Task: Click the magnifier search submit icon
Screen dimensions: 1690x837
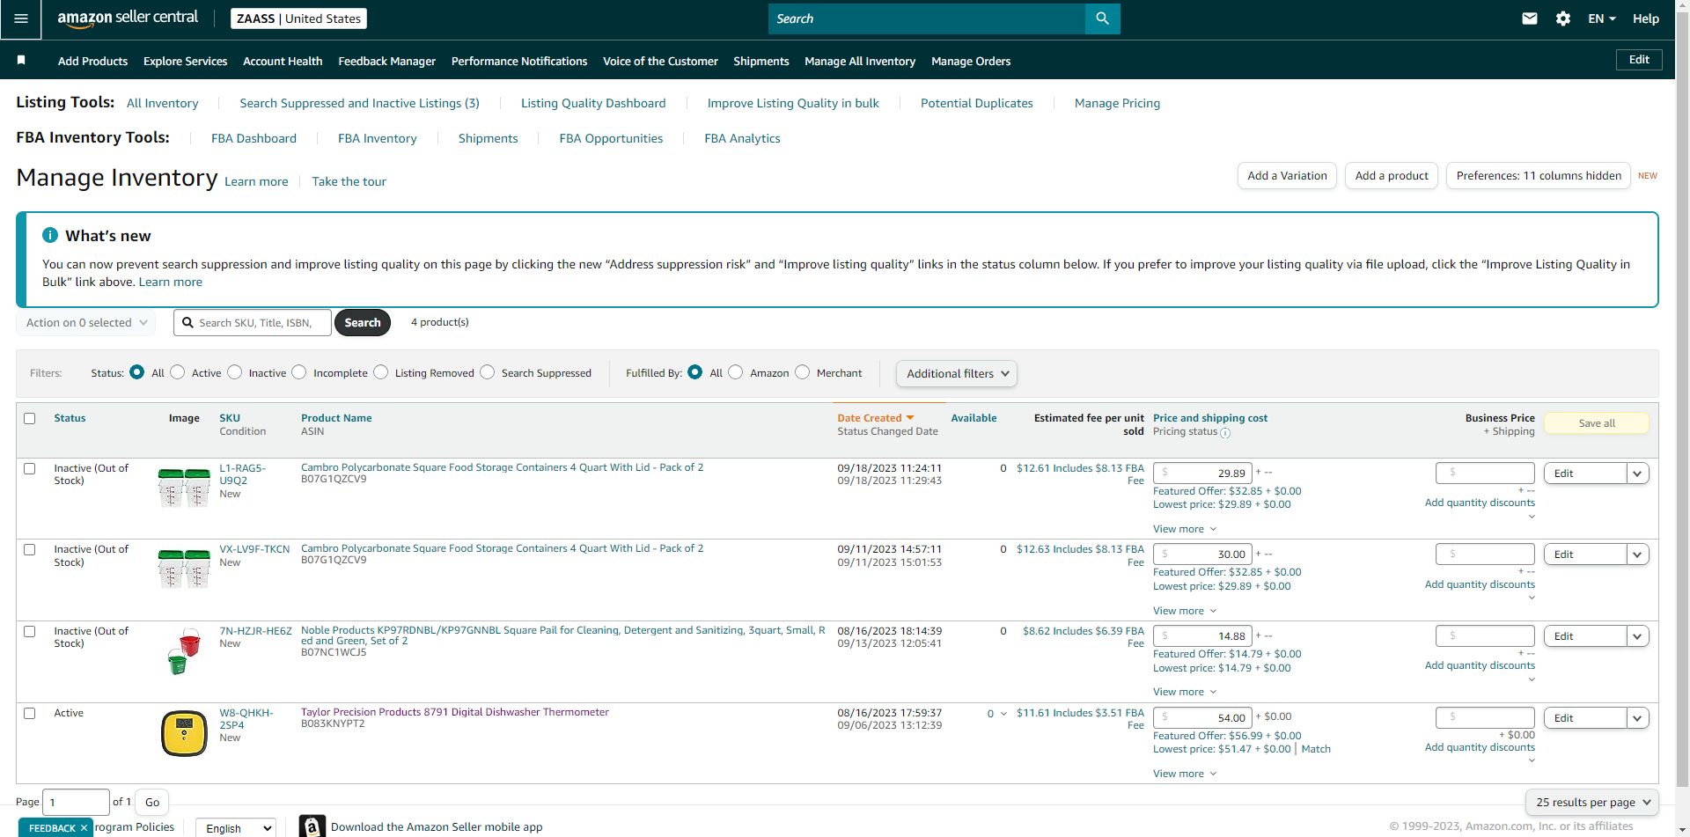Action: point(1103,18)
